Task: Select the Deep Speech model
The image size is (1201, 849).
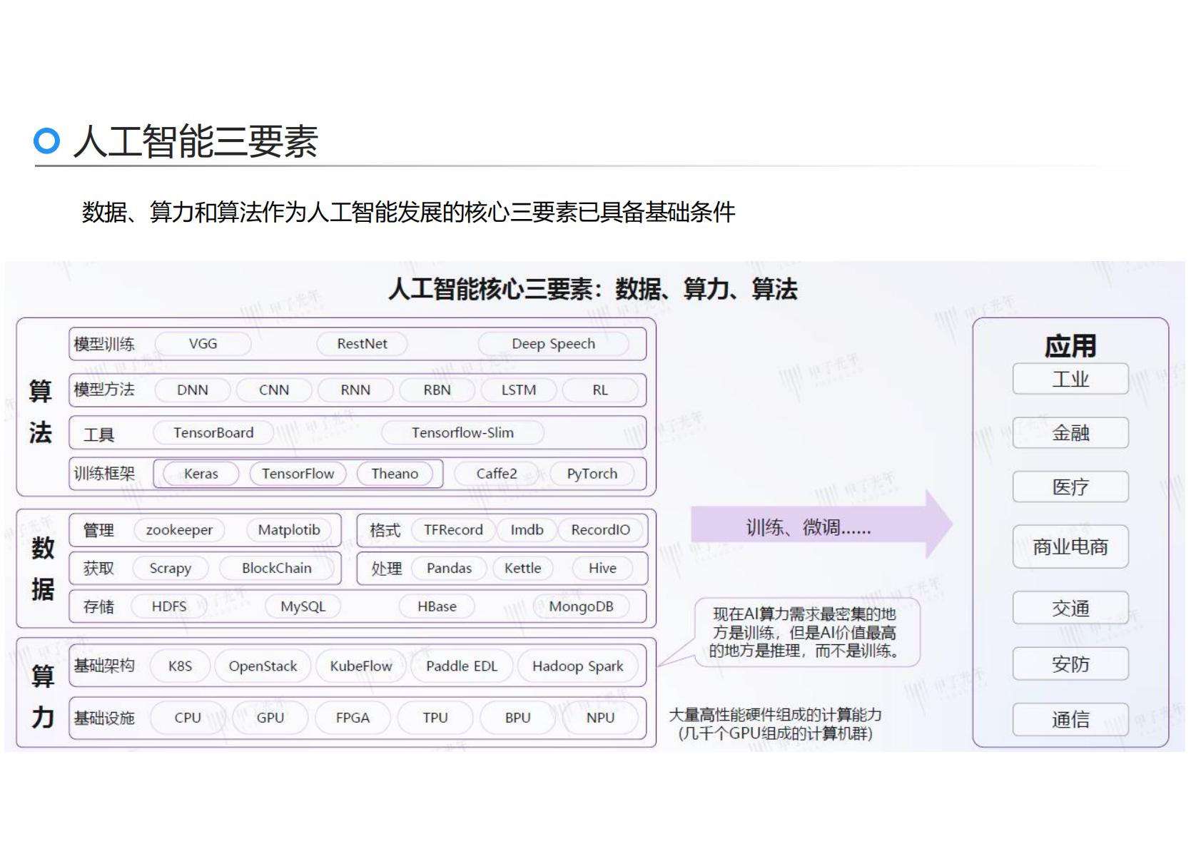Action: (554, 343)
